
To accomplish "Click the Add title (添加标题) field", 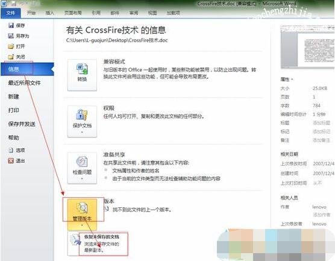I will tap(321, 123).
